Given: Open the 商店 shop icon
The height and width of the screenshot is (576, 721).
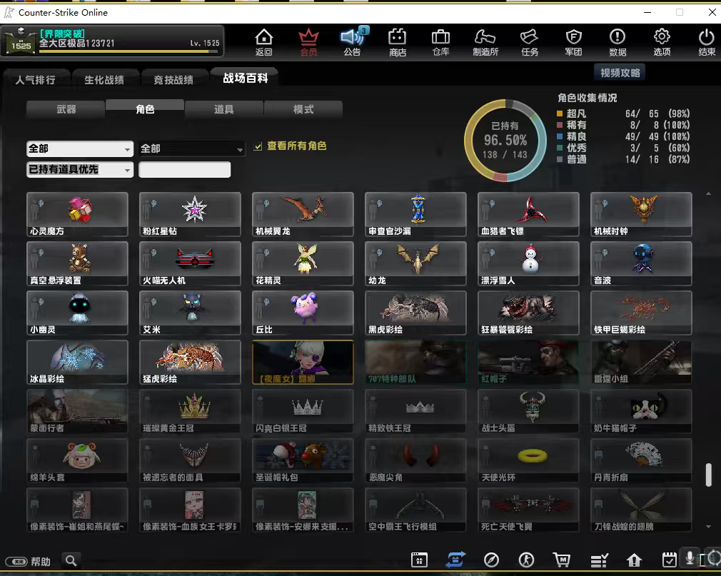Looking at the screenshot, I should point(398,42).
